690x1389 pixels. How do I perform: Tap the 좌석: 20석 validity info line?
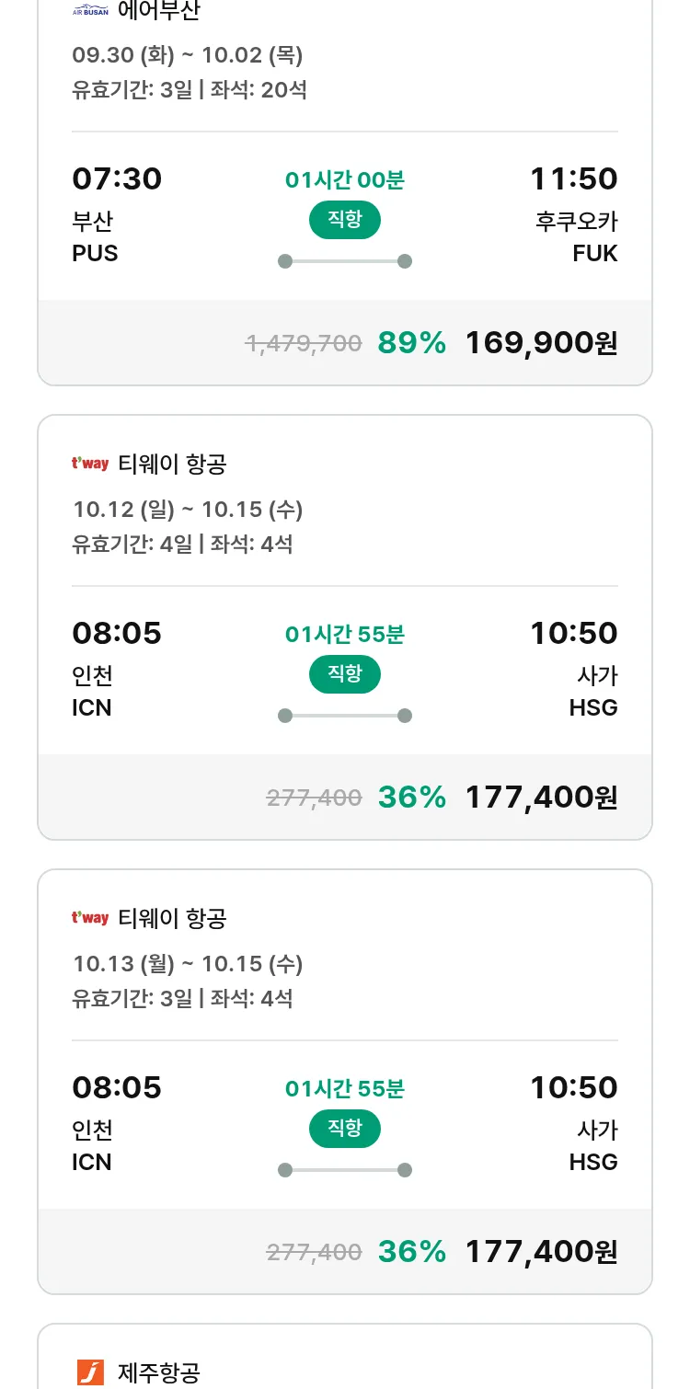[x=190, y=90]
